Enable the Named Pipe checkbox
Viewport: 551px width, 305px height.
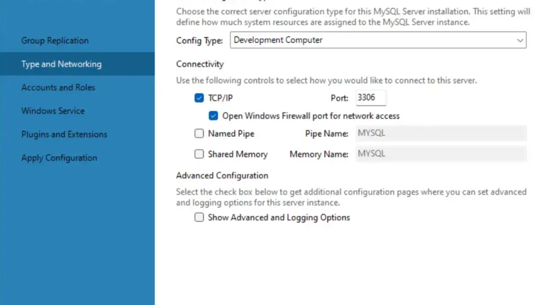(x=199, y=133)
